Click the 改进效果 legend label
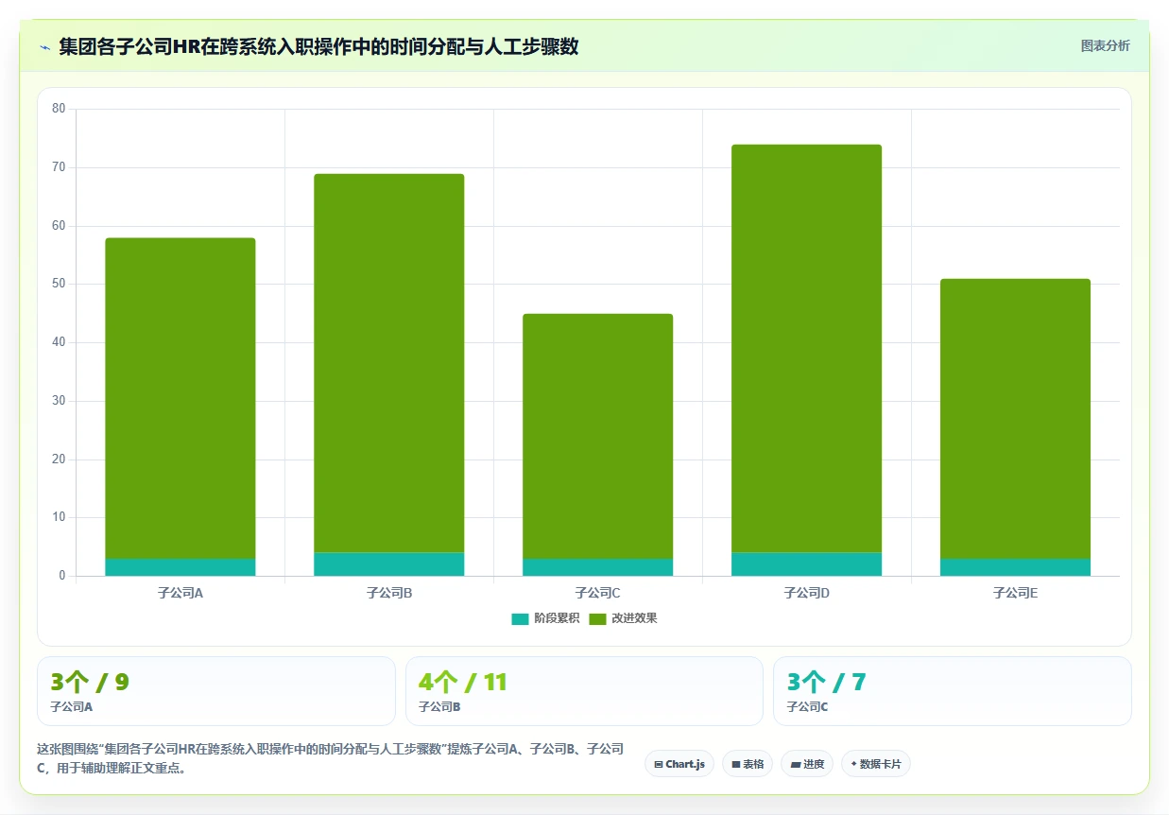 click(x=634, y=619)
